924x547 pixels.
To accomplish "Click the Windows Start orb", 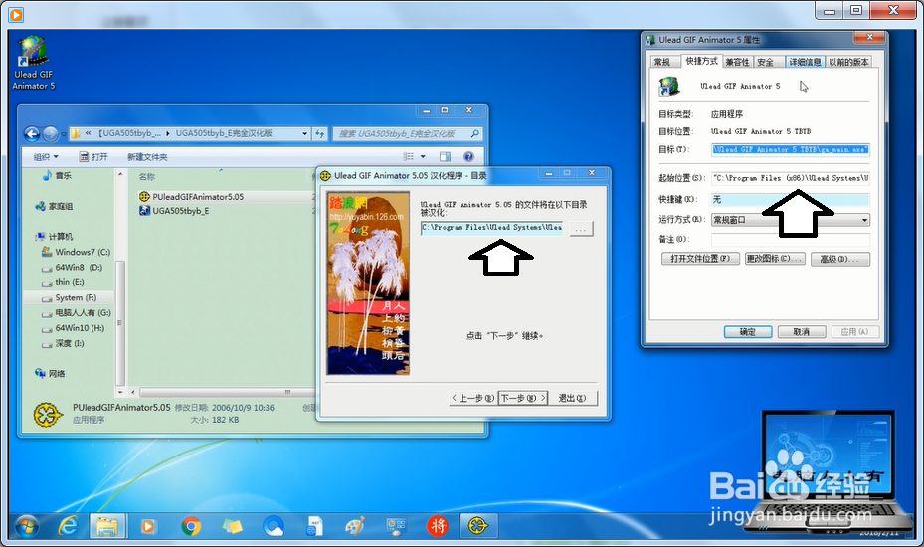I will click(27, 526).
